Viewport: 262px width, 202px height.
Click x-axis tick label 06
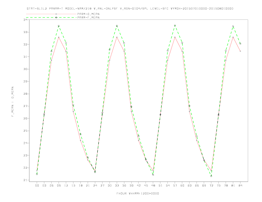[52, 185]
